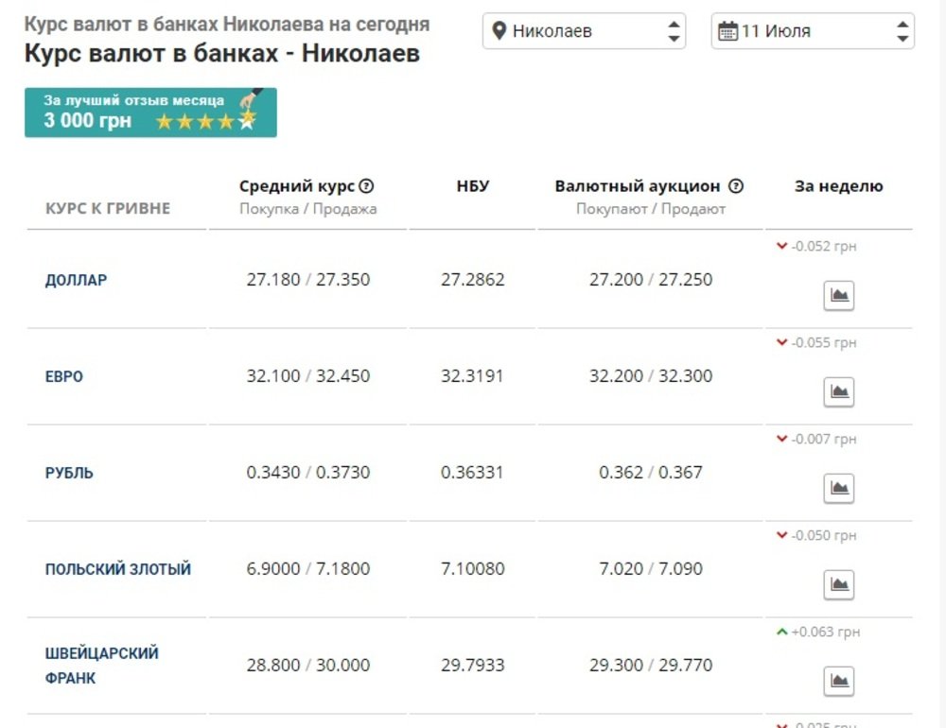This screenshot has width=946, height=728.
Task: Open the chart icon for Швейцарский франк
Action: tap(838, 681)
